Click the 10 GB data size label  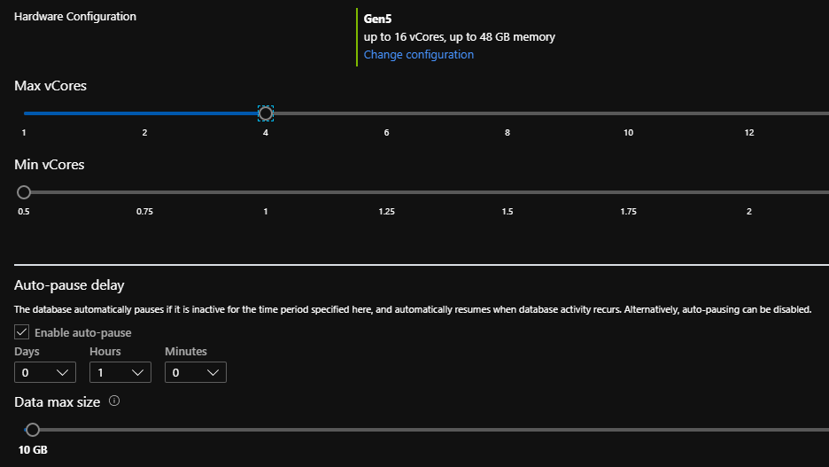coord(33,450)
